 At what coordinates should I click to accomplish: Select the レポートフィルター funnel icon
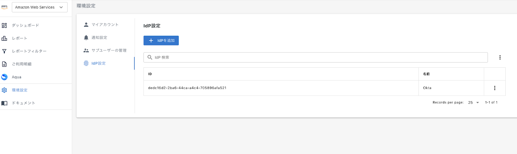coord(4,51)
